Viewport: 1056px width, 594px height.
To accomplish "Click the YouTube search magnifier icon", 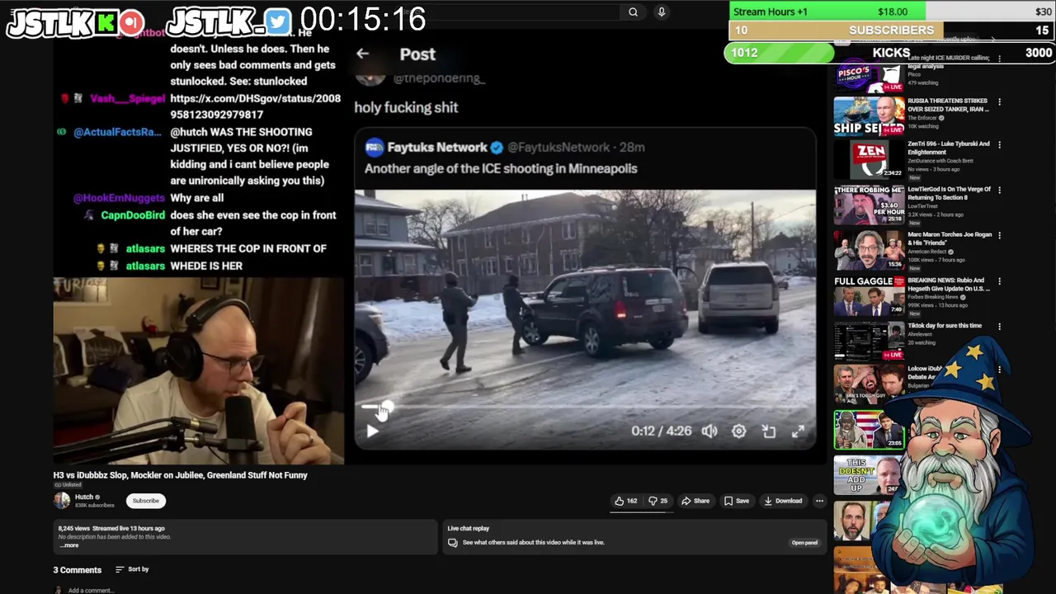I will [633, 12].
